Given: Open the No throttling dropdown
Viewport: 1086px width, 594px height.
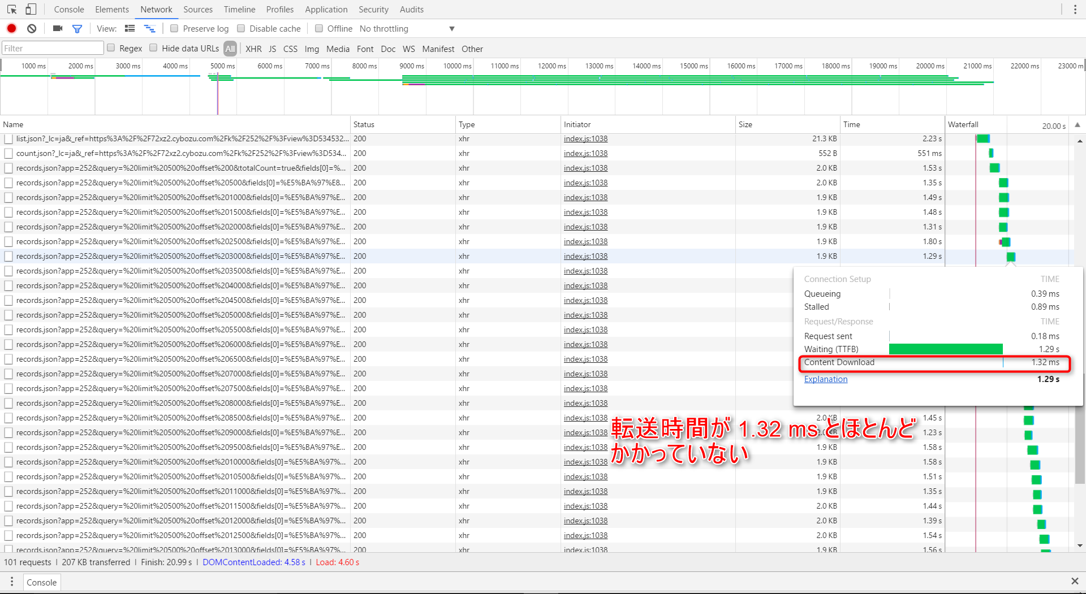Looking at the screenshot, I should [x=407, y=29].
